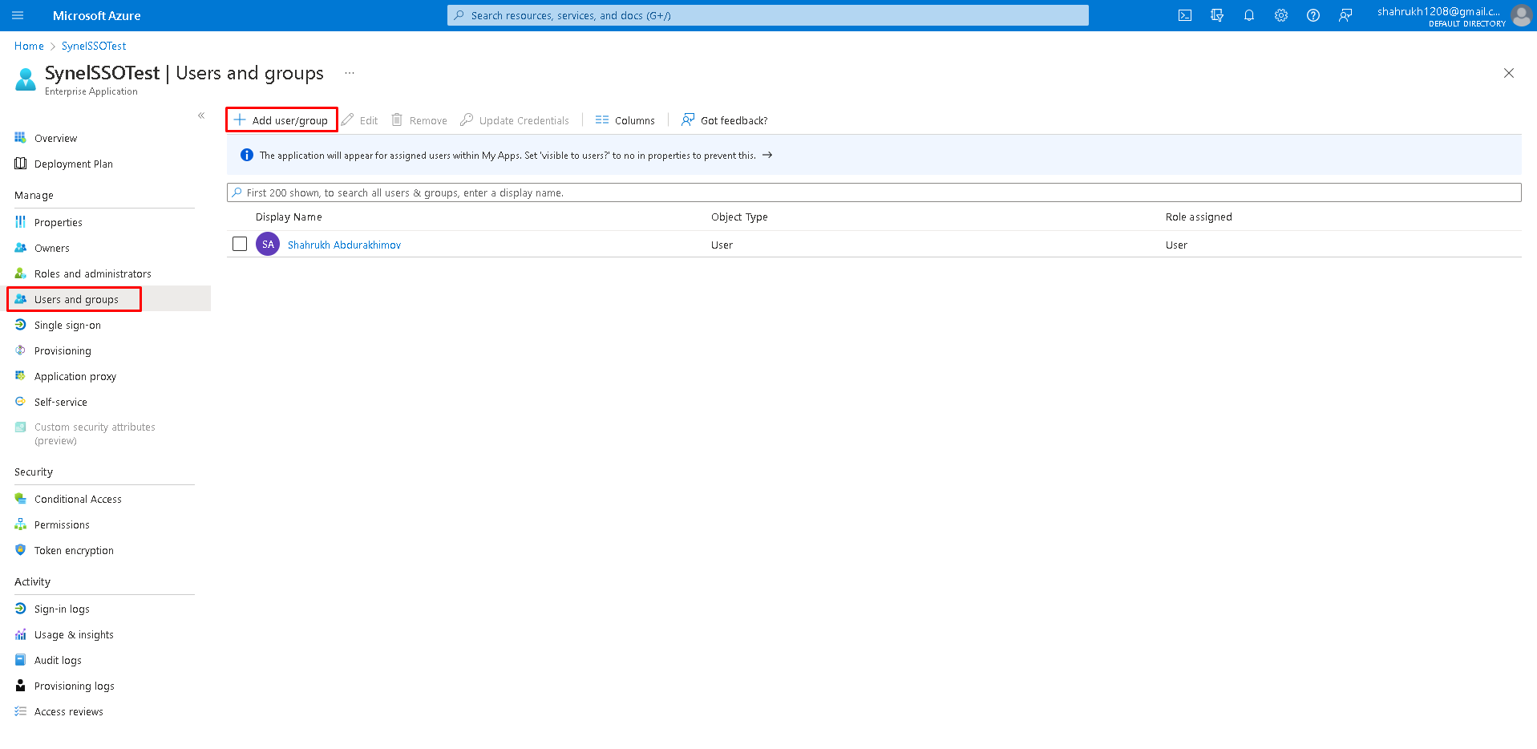The image size is (1537, 749).
Task: Open Cloud Shell from the top bar
Action: pos(1185,15)
